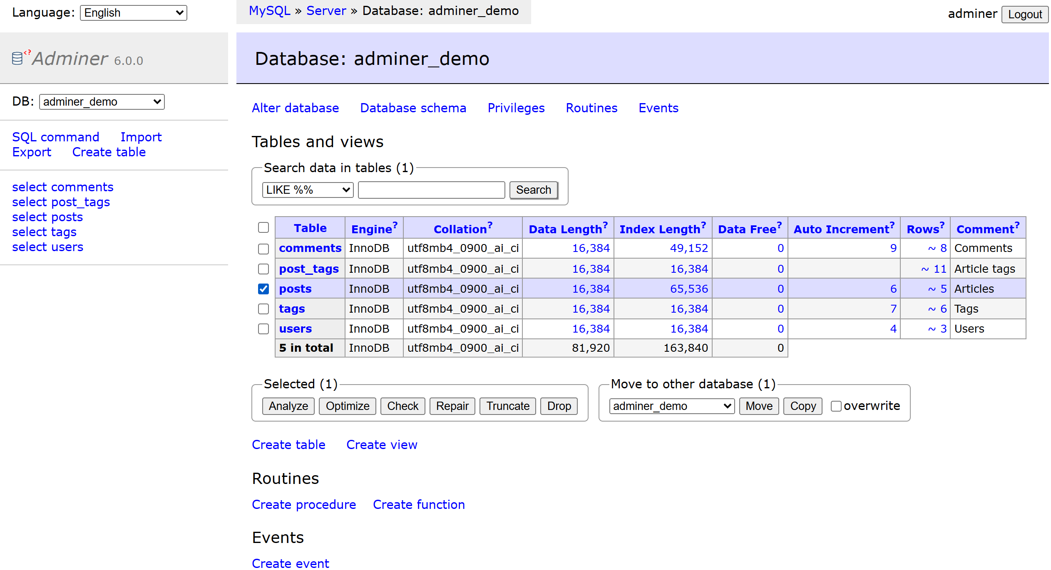
Task: Open select comments in sidebar
Action: click(x=63, y=187)
